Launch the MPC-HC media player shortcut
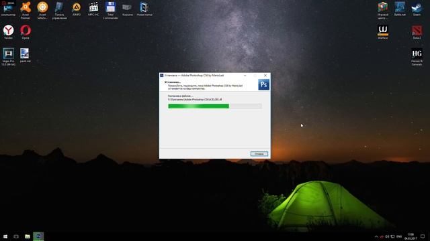Viewport: 430px width, 241px height. [93, 9]
